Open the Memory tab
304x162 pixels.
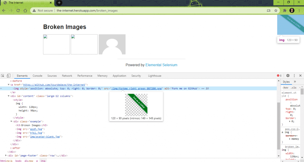[102, 76]
